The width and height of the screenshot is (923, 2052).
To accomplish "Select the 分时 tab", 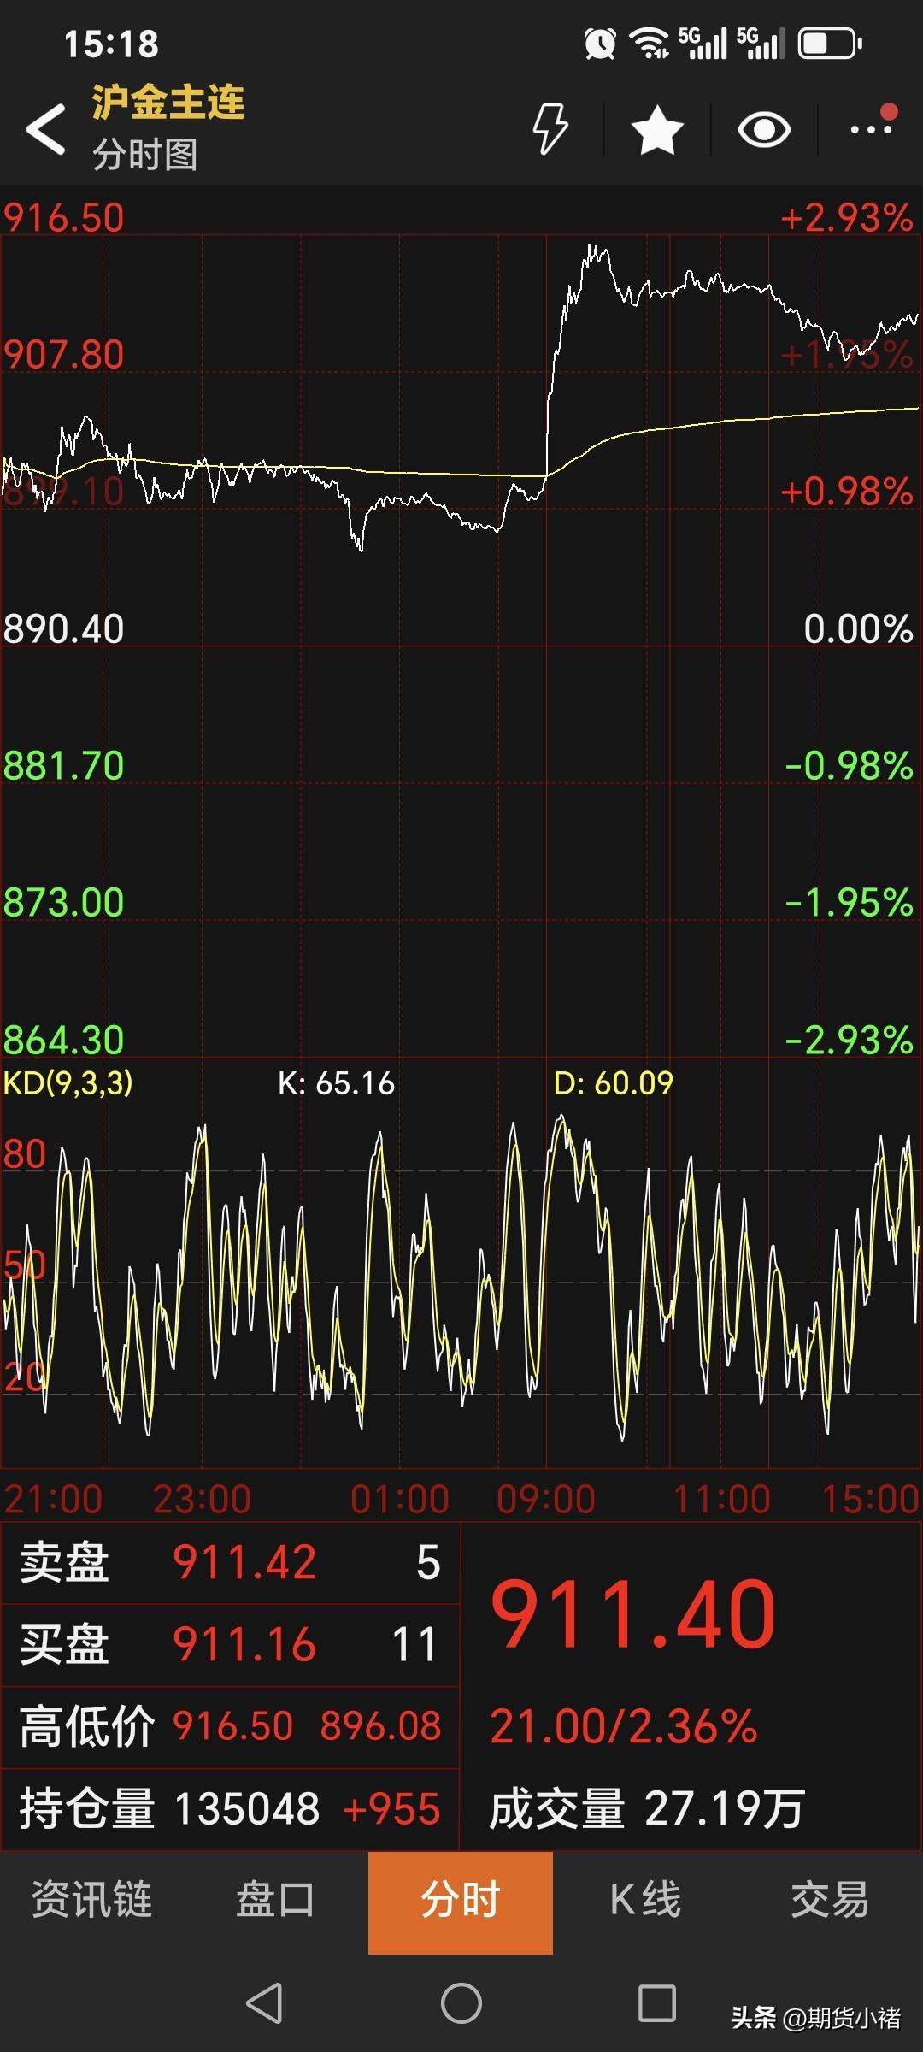I will click(x=461, y=1902).
